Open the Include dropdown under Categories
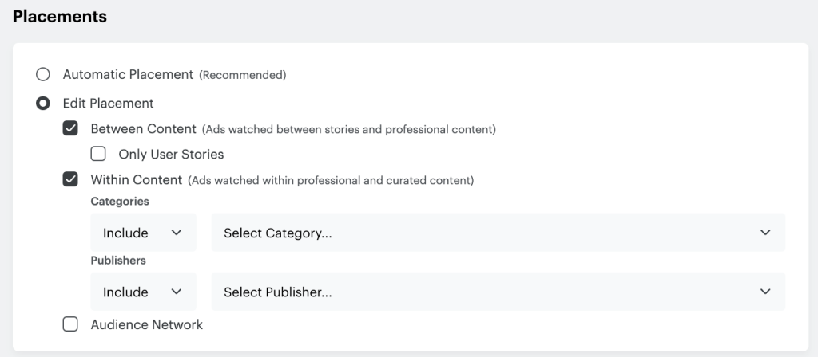 click(x=144, y=232)
